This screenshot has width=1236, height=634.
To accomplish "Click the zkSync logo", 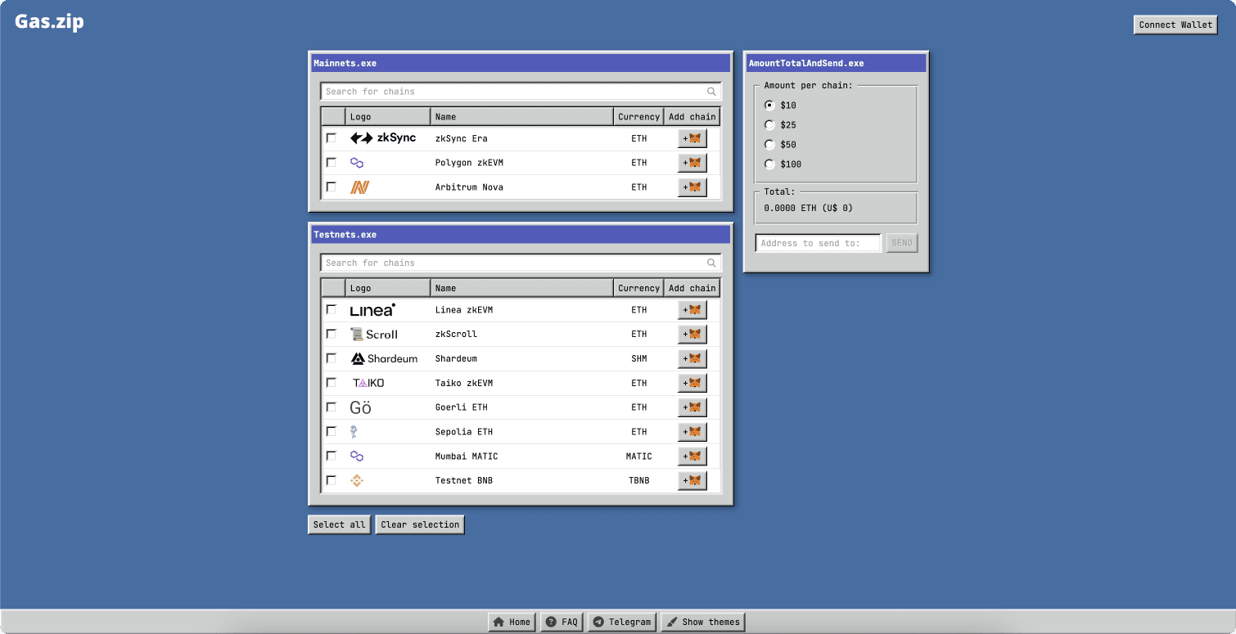I will coord(383,138).
